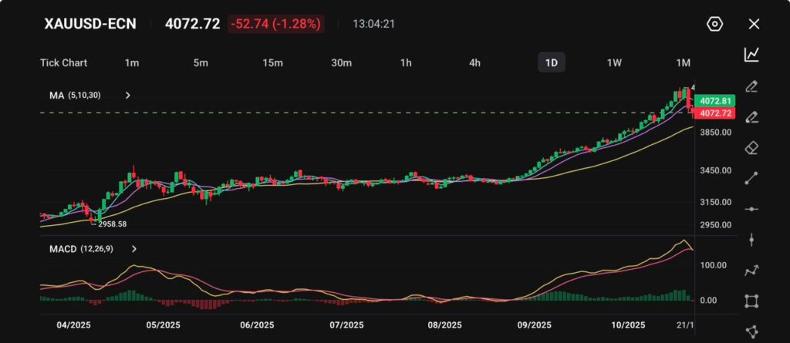
Task: Expand the MA (5,10,30) indicator settings
Action: (128, 96)
